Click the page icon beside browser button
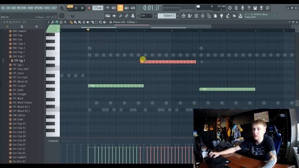Screen dimensions: 299x168 click(x=215, y=16)
